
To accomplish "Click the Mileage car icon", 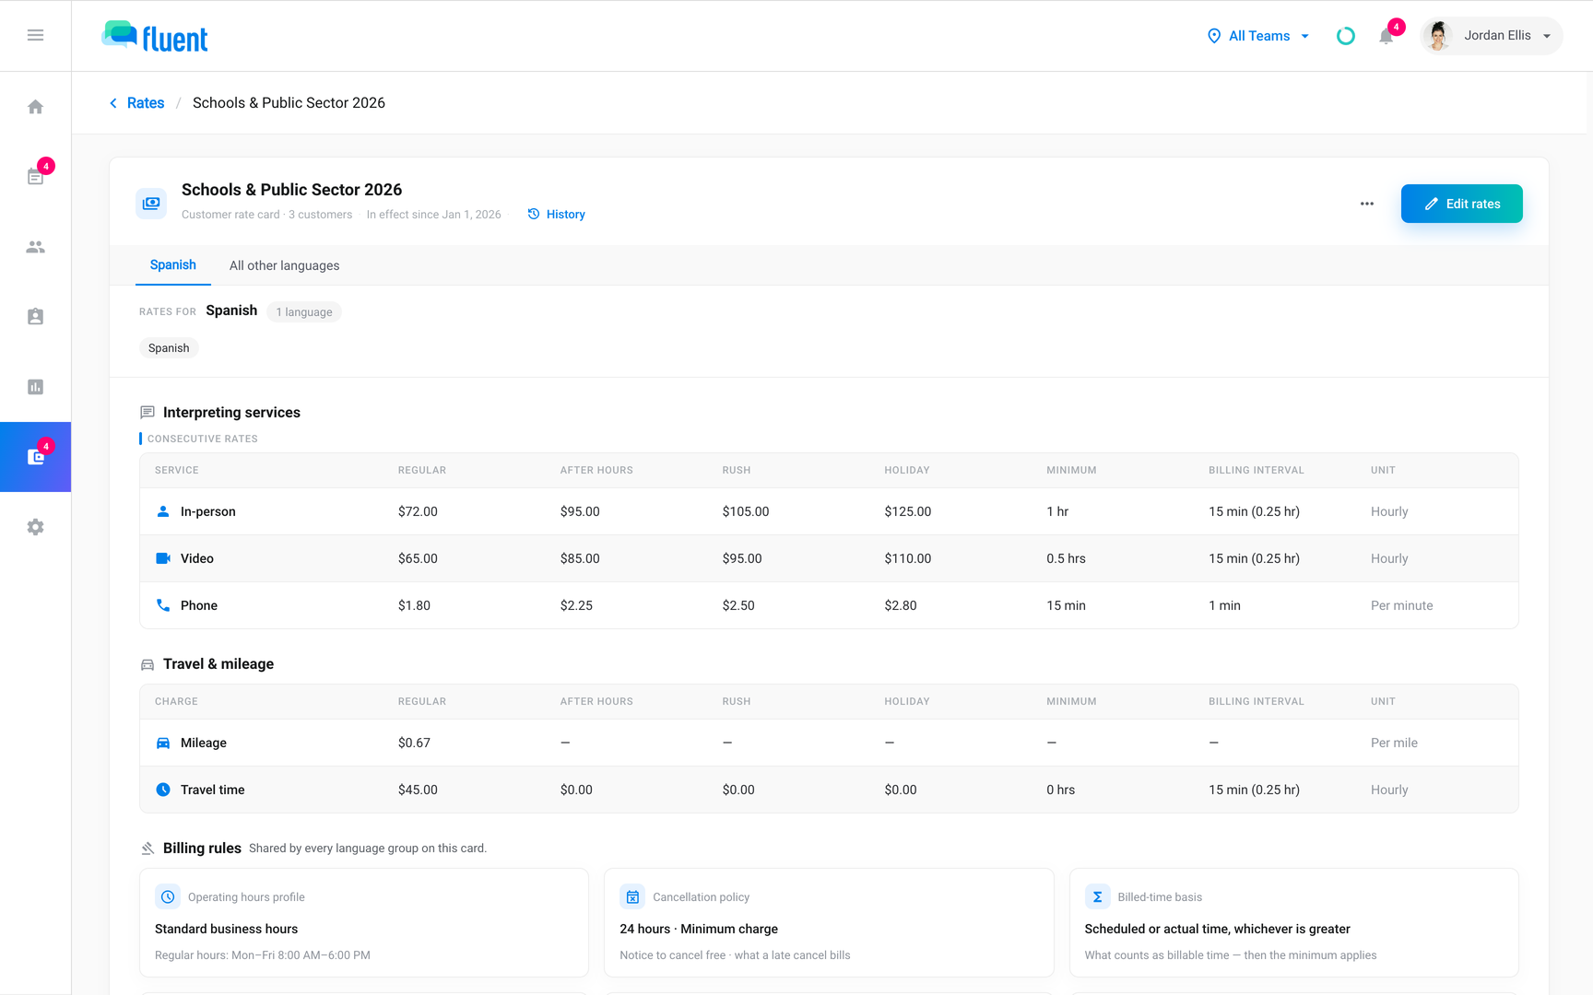I will (x=163, y=743).
